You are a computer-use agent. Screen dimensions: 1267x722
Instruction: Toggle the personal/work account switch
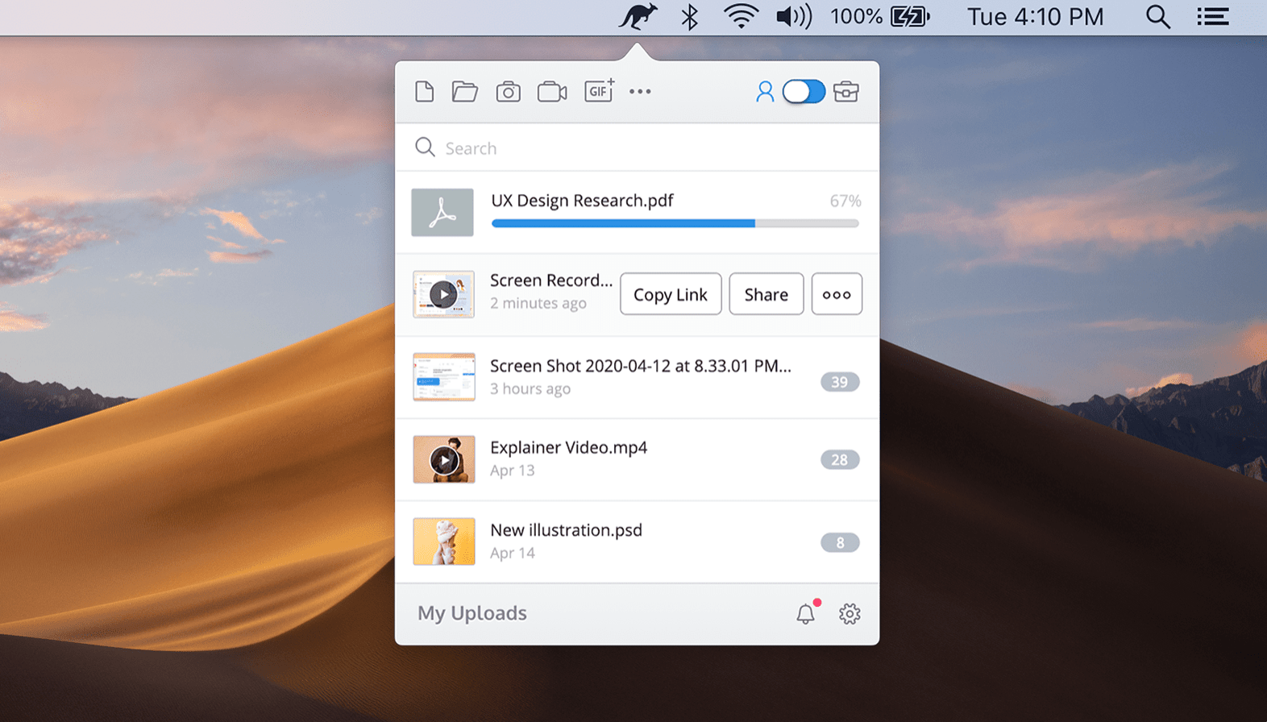coord(804,92)
